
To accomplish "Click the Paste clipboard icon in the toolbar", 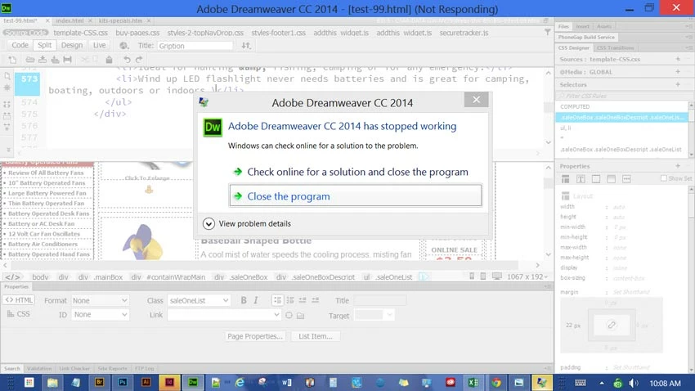I will pyautogui.click(x=109, y=60).
